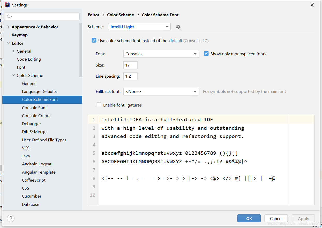The height and width of the screenshot is (228, 322).
Task: Select VCS color scheme item
Action: click(x=26, y=148)
